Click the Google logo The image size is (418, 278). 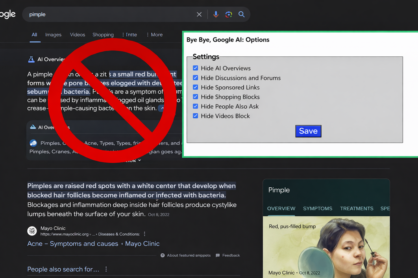(7, 14)
